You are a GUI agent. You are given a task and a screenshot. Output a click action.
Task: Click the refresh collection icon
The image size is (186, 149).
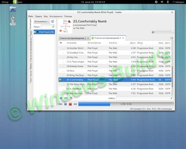(53, 22)
